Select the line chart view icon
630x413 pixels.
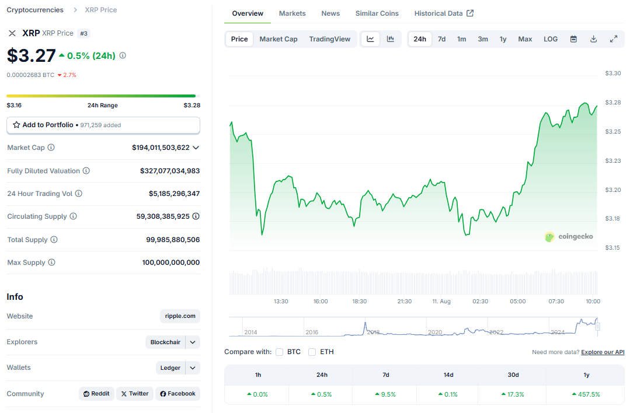click(x=370, y=39)
